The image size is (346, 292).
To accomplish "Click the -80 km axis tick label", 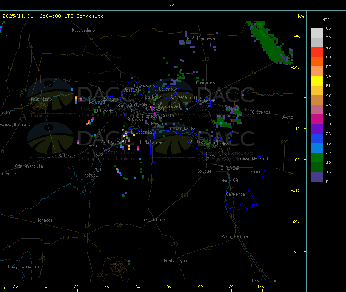I will click(x=297, y=36).
